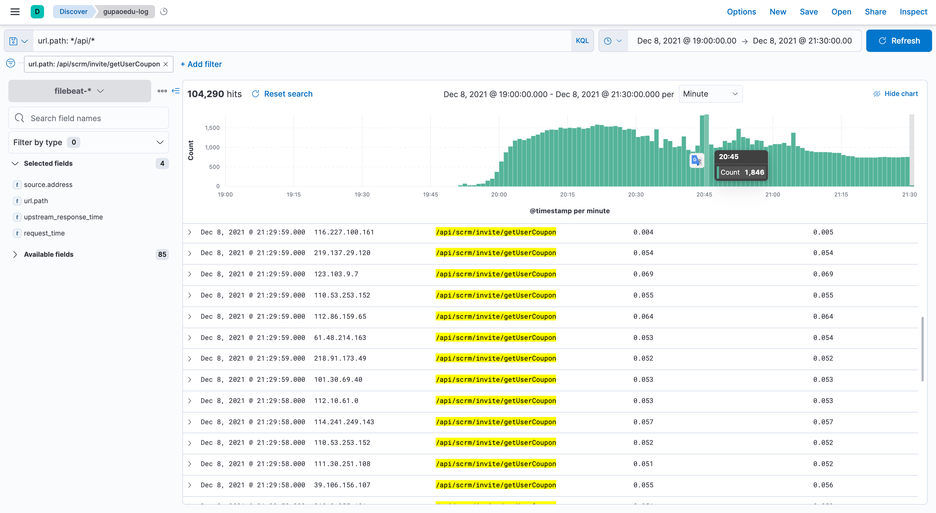Select upstream_response_time field
Viewport: 936px width, 513px height.
(x=63, y=217)
